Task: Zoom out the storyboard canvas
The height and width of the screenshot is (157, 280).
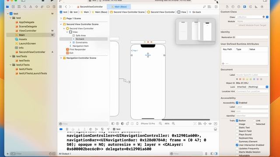Action: coord(161,123)
